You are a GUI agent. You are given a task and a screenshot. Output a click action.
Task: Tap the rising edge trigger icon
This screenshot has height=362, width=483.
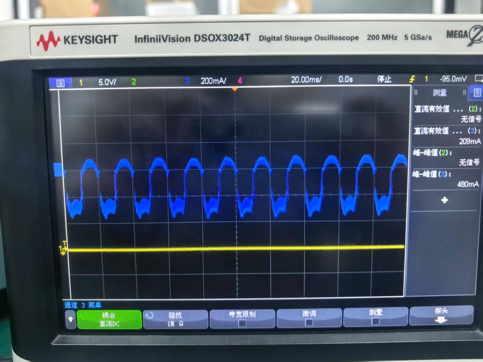click(412, 79)
